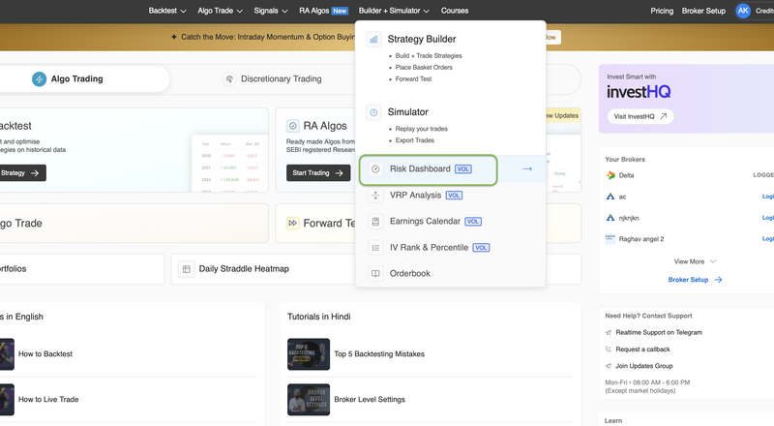This screenshot has width=774, height=426.
Task: Click the broker logo next to ac
Action: tap(610, 197)
